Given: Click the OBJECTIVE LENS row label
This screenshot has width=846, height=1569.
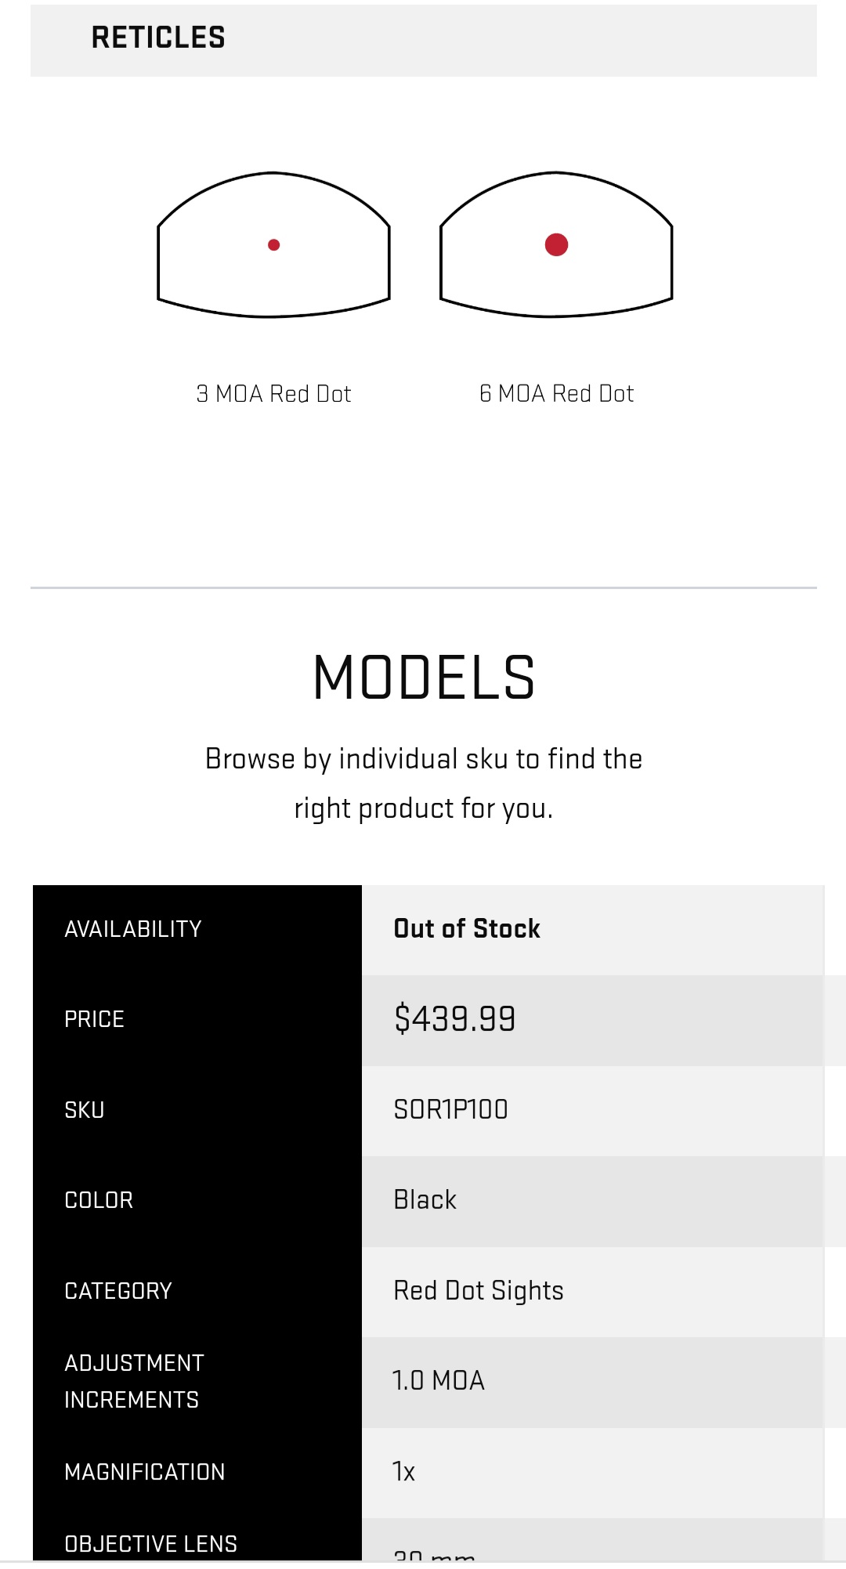Looking at the screenshot, I should tap(150, 1543).
